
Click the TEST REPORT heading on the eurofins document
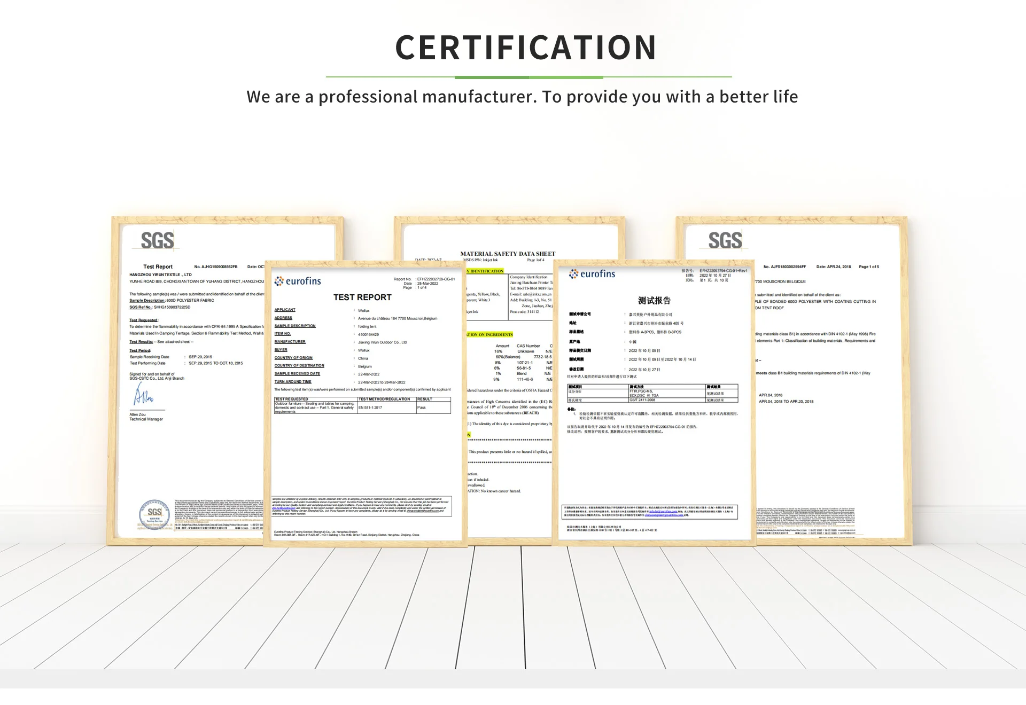coord(362,297)
